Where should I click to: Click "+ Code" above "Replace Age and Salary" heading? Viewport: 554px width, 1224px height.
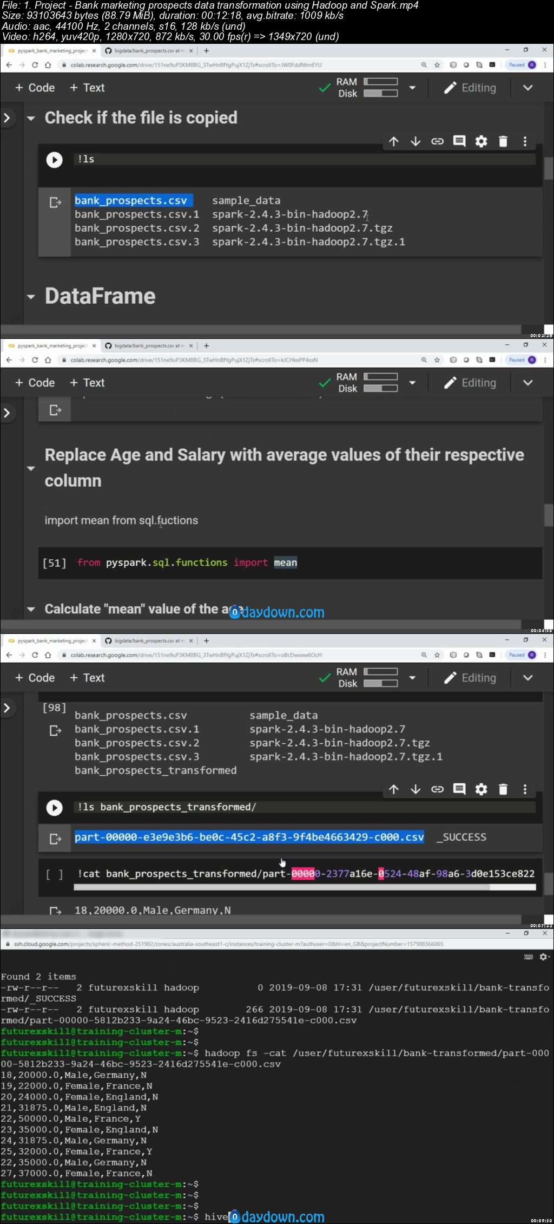[x=35, y=383]
